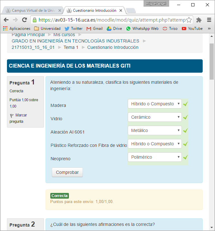Click the Marcar pregunta link
Viewport: 215px width, 231px height.
[18, 118]
